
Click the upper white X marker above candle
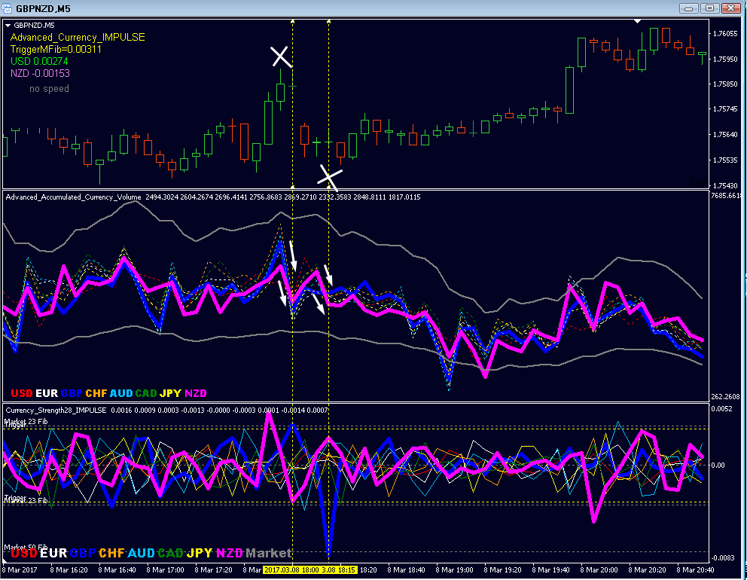(281, 56)
